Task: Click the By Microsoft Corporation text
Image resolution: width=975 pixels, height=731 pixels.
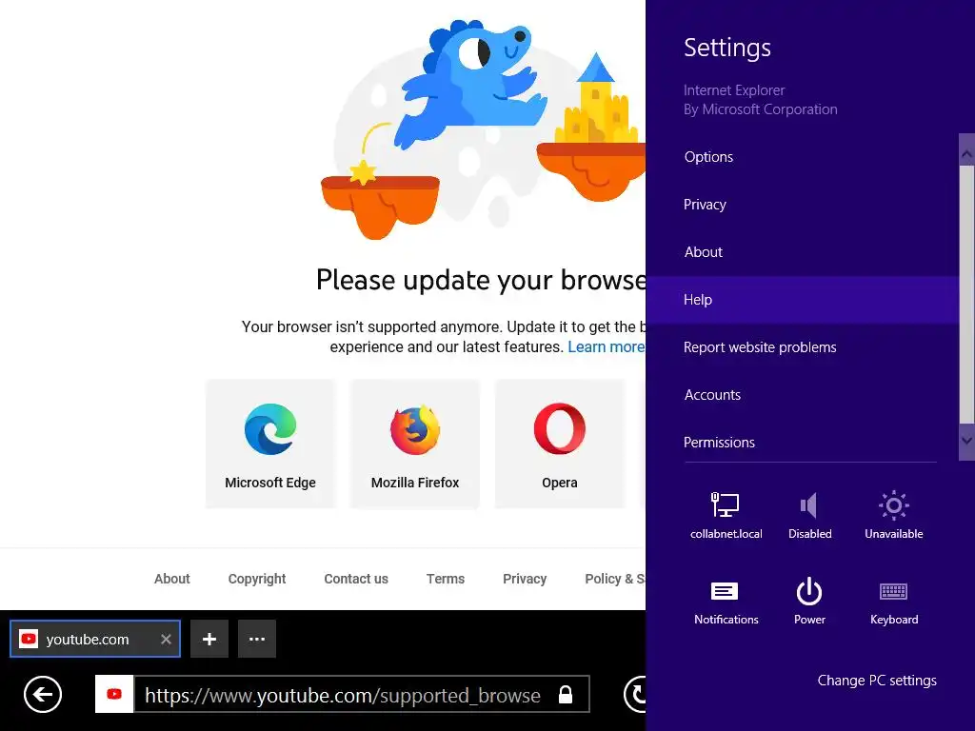Action: 760,109
